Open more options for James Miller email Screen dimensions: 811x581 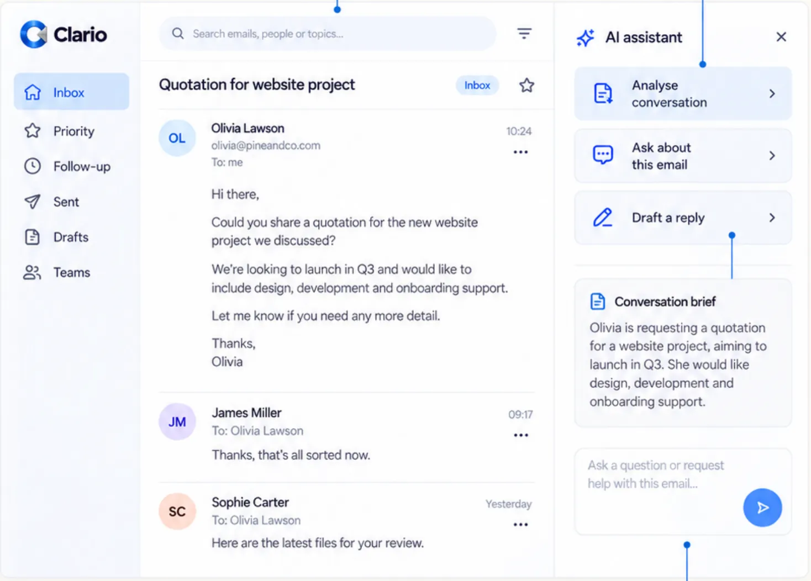[521, 435]
